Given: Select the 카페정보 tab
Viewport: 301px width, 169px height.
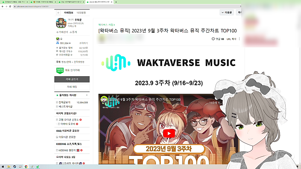Looking at the screenshot, I should (x=68, y=13).
